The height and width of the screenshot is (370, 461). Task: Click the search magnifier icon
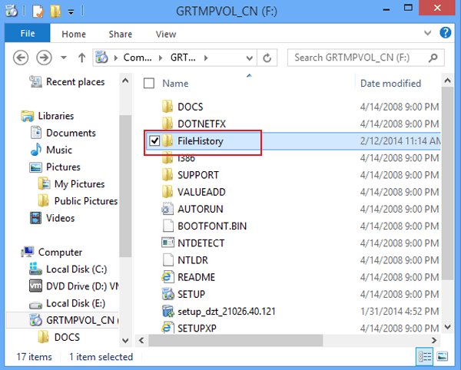(x=433, y=58)
